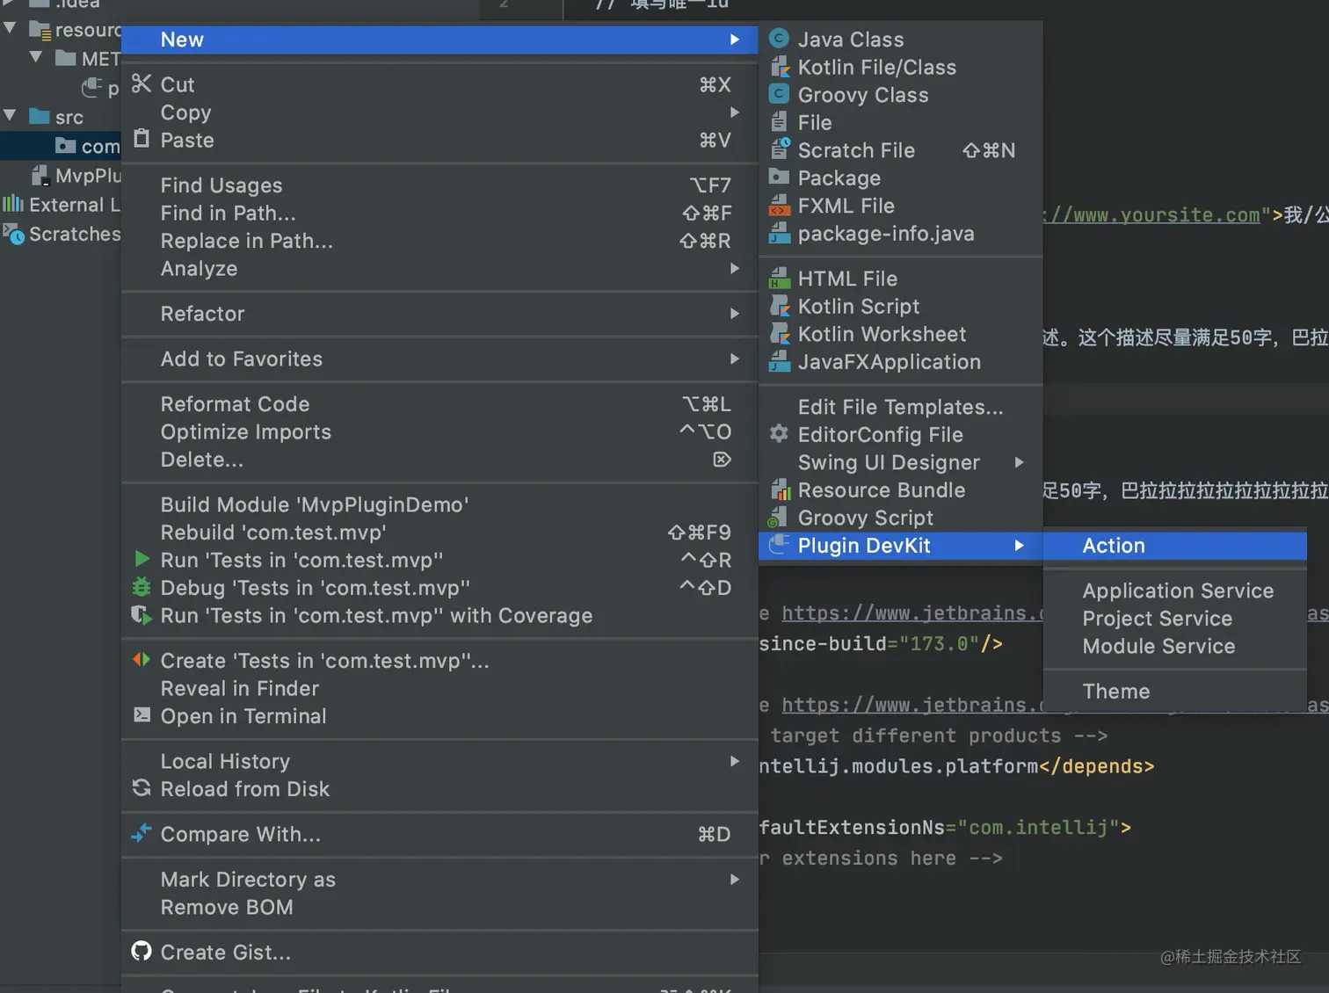
Task: Open the www.yoursite.com link in editor
Action: pyautogui.click(x=1152, y=214)
